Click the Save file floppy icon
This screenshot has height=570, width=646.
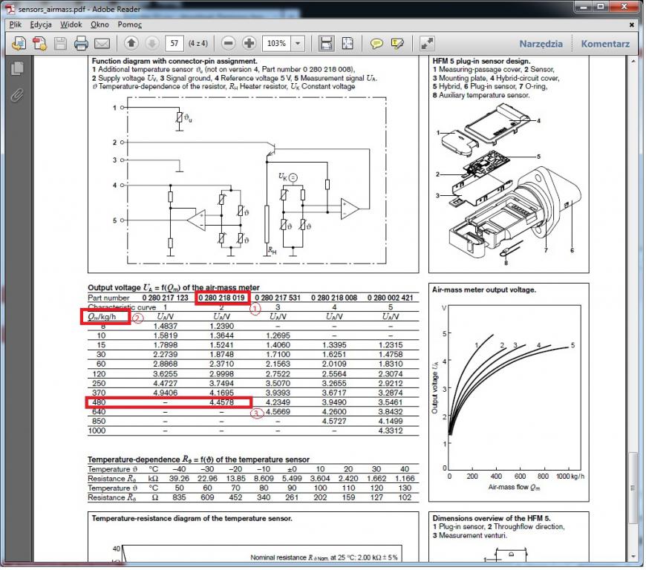61,44
